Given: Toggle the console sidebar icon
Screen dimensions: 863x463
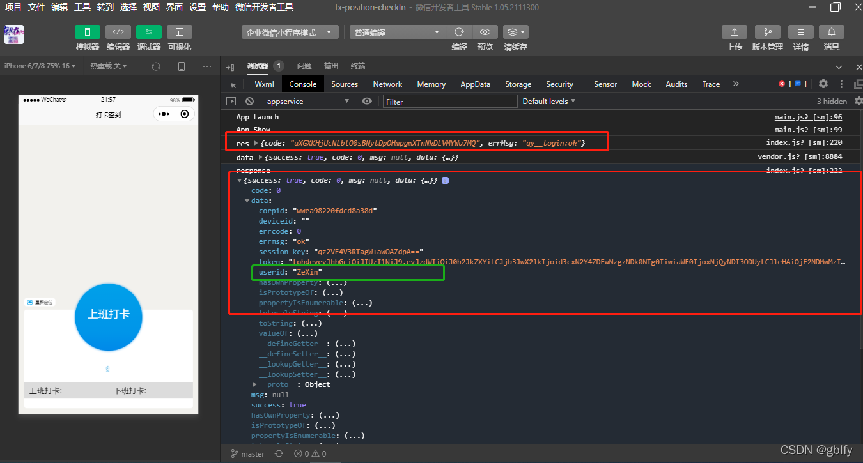Looking at the screenshot, I should tap(231, 101).
